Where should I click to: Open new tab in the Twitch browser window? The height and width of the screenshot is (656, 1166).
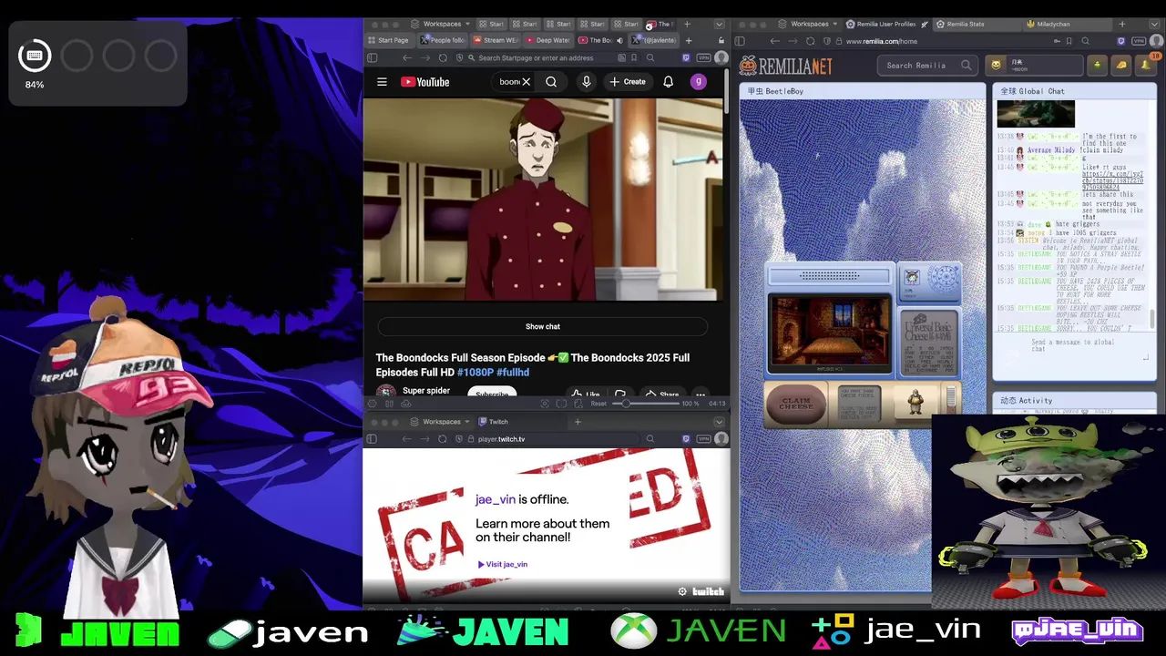(x=578, y=422)
